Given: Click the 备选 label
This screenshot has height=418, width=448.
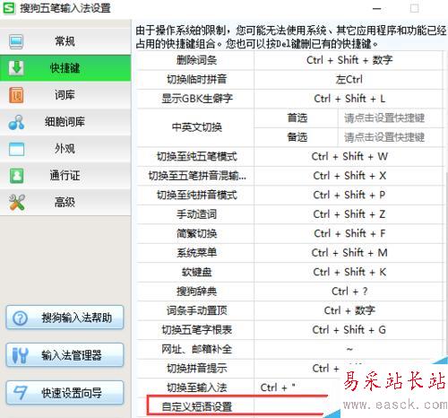Looking at the screenshot, I should 297,137.
